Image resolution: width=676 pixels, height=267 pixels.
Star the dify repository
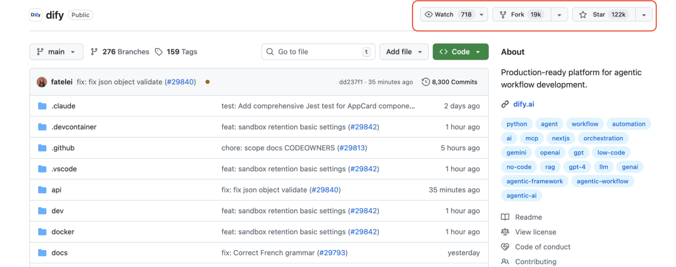[x=603, y=14]
